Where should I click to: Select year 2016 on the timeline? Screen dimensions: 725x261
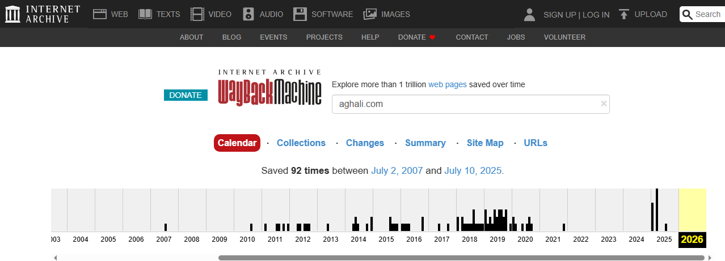(x=414, y=239)
